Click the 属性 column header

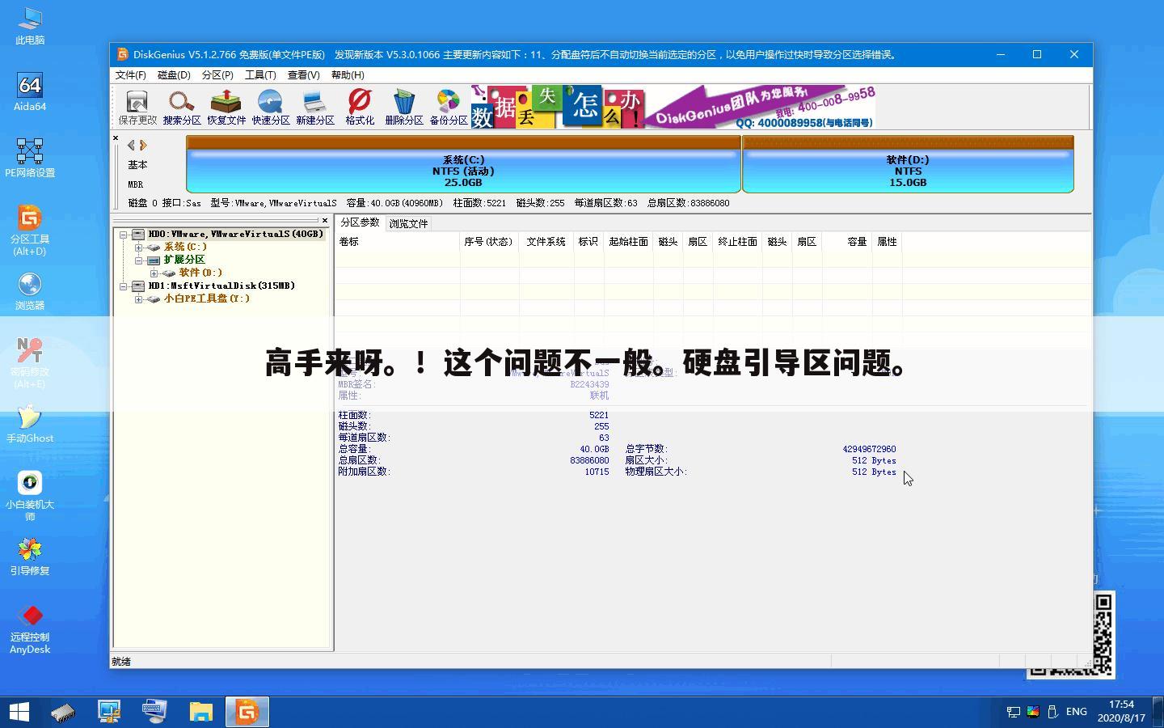click(x=887, y=242)
